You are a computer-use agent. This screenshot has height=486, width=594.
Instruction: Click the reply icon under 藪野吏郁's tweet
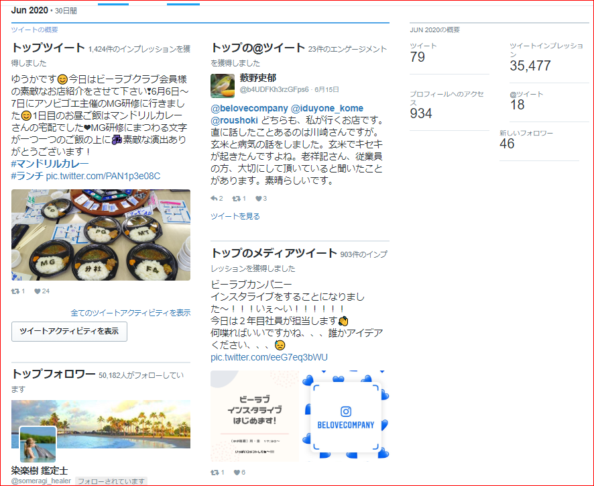point(214,199)
